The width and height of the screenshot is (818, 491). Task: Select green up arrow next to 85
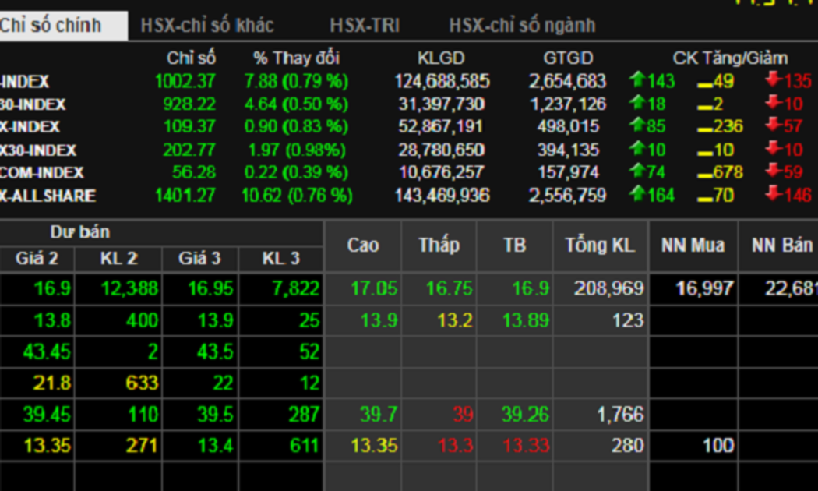[x=637, y=125]
